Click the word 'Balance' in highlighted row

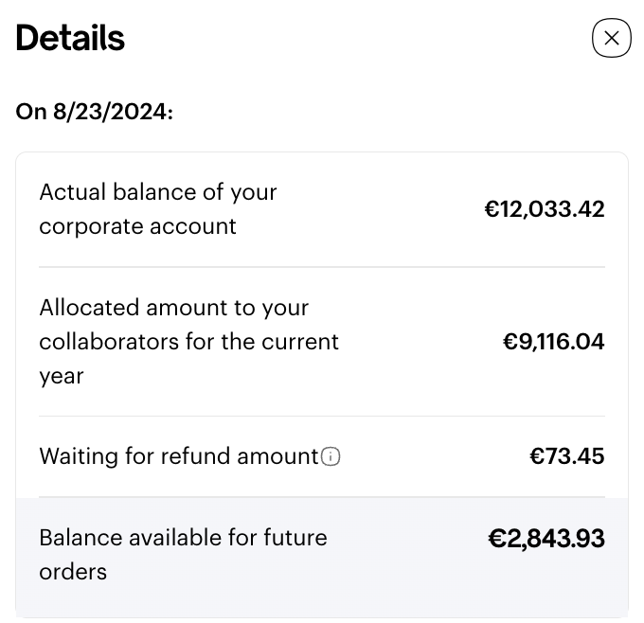coord(80,538)
